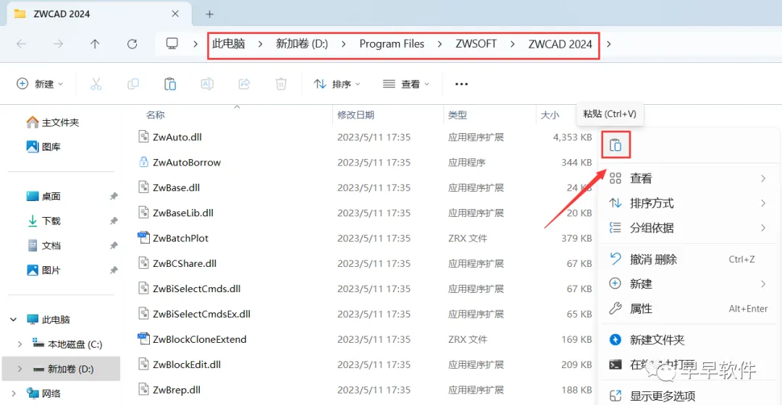Click ZWSOFT in address breadcrumb
The height and width of the screenshot is (405, 782).
tap(476, 44)
